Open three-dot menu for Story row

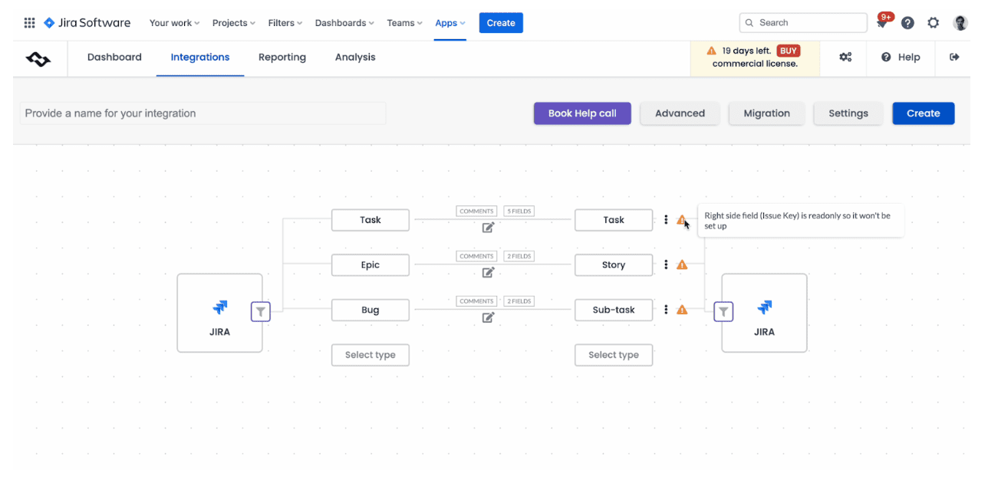tap(666, 265)
